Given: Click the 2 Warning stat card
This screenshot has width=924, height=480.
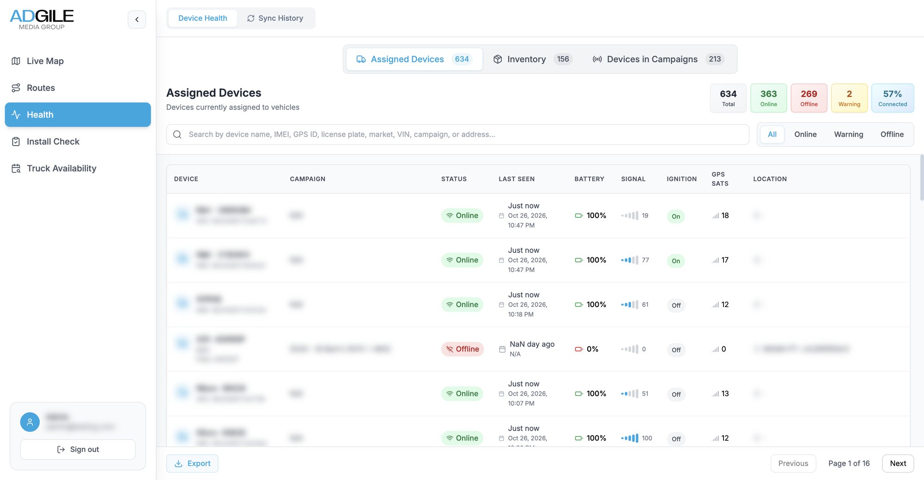Looking at the screenshot, I should coord(849,98).
